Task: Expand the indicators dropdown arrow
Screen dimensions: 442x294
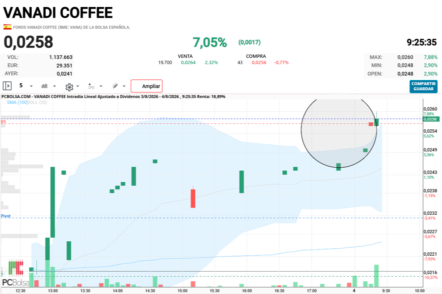Action: [101, 86]
